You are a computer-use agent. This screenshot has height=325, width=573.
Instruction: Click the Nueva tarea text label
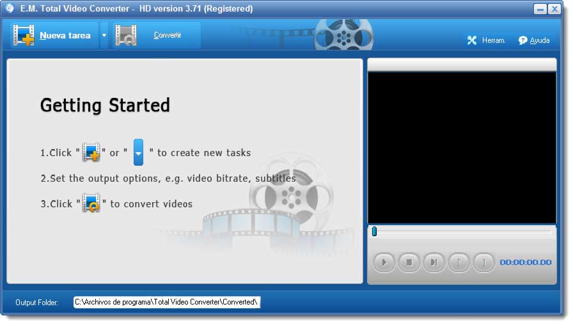(x=65, y=35)
